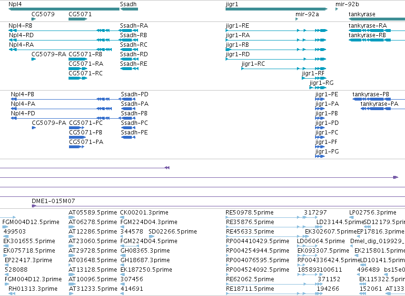Click EST RP004410429.5prime
The width and height of the screenshot is (405, 296).
tap(227, 246)
